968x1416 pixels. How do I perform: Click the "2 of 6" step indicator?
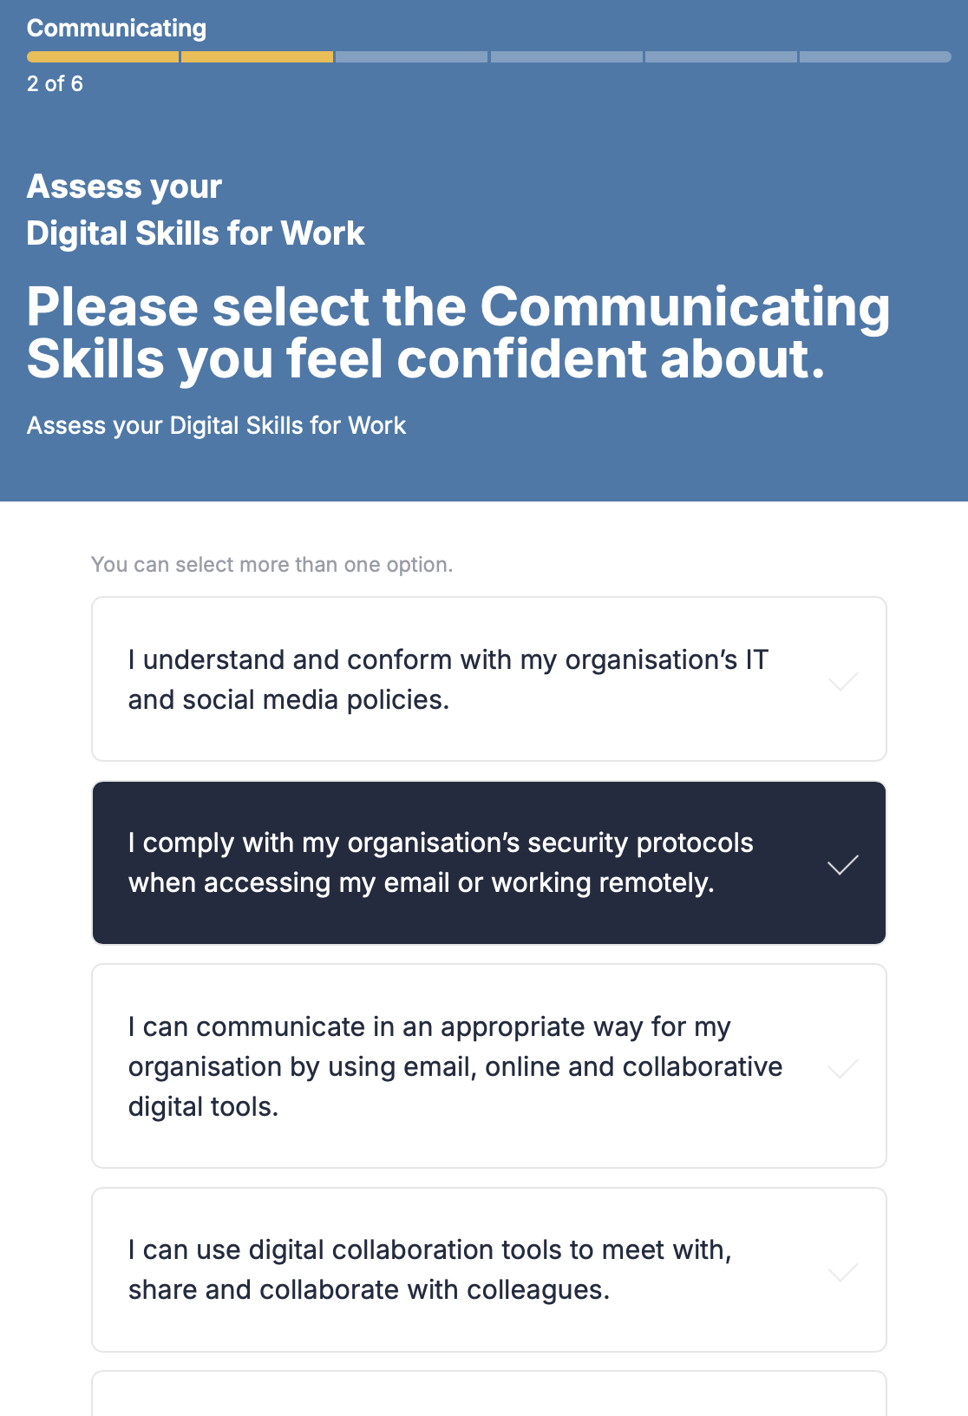click(x=55, y=83)
